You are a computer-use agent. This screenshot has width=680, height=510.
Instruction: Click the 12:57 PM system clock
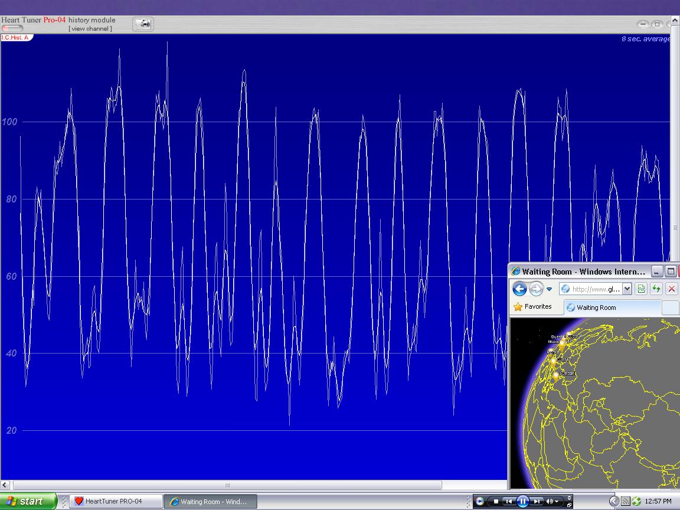tap(658, 501)
